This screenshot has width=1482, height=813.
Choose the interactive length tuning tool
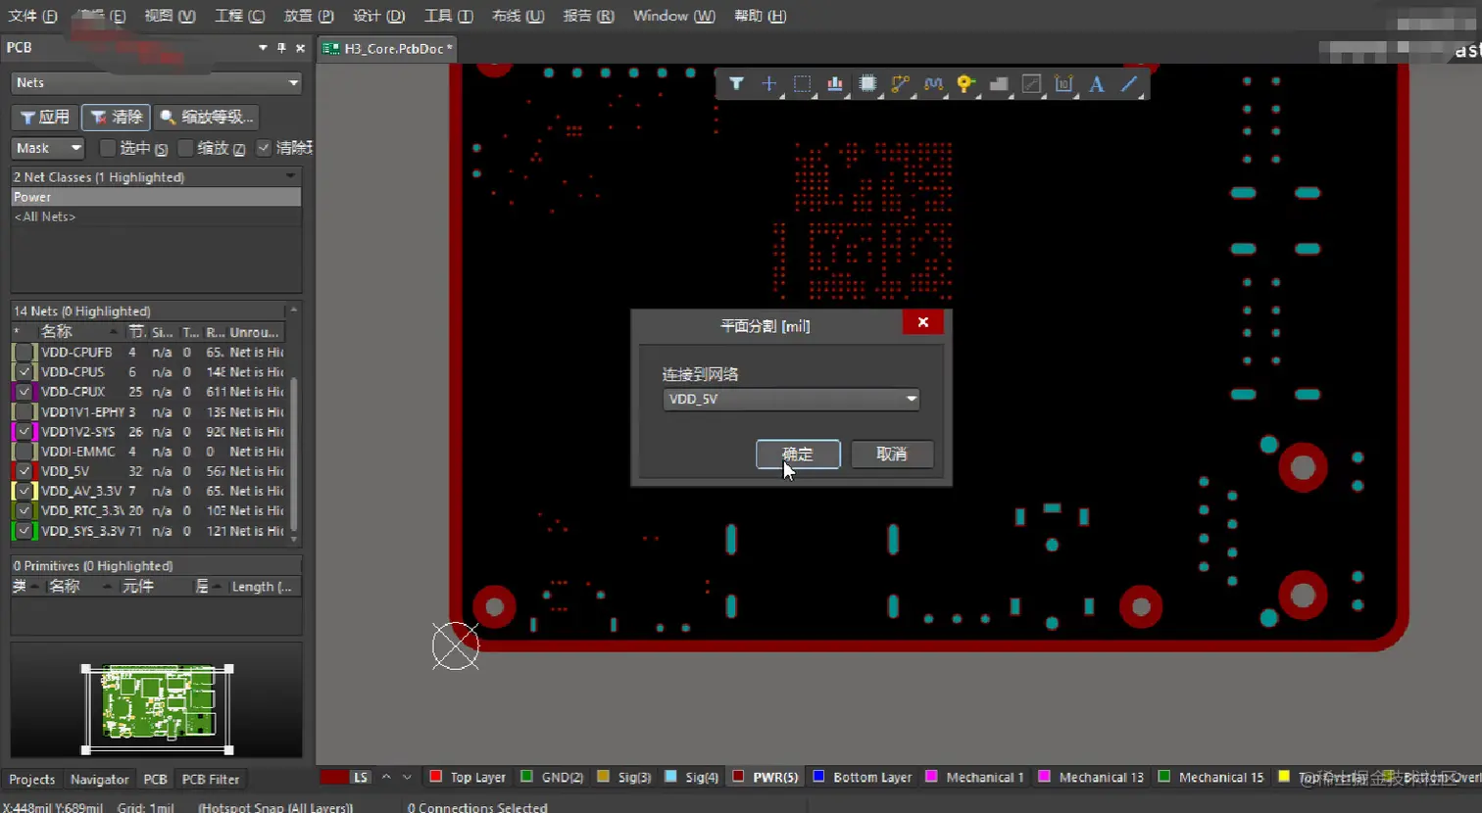(933, 84)
